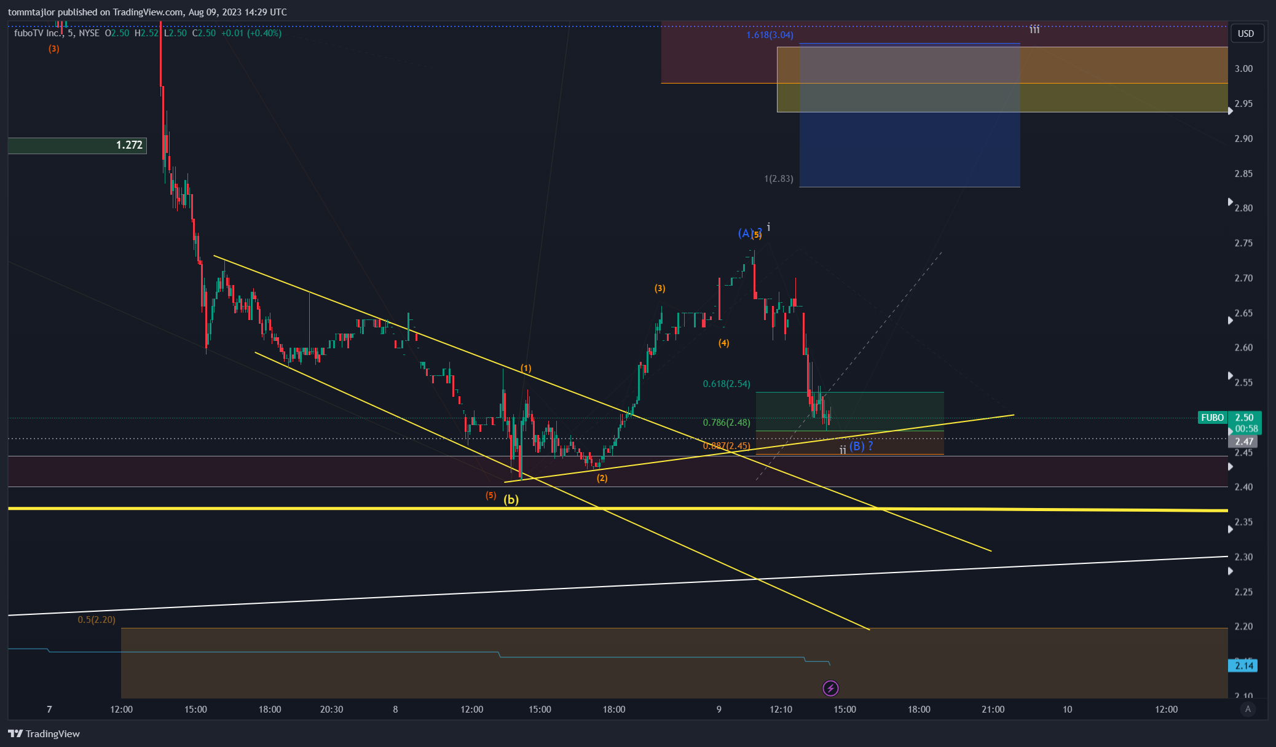The height and width of the screenshot is (747, 1276).
Task: Click the 1.618(3.04) Fibonacci label
Action: (770, 35)
